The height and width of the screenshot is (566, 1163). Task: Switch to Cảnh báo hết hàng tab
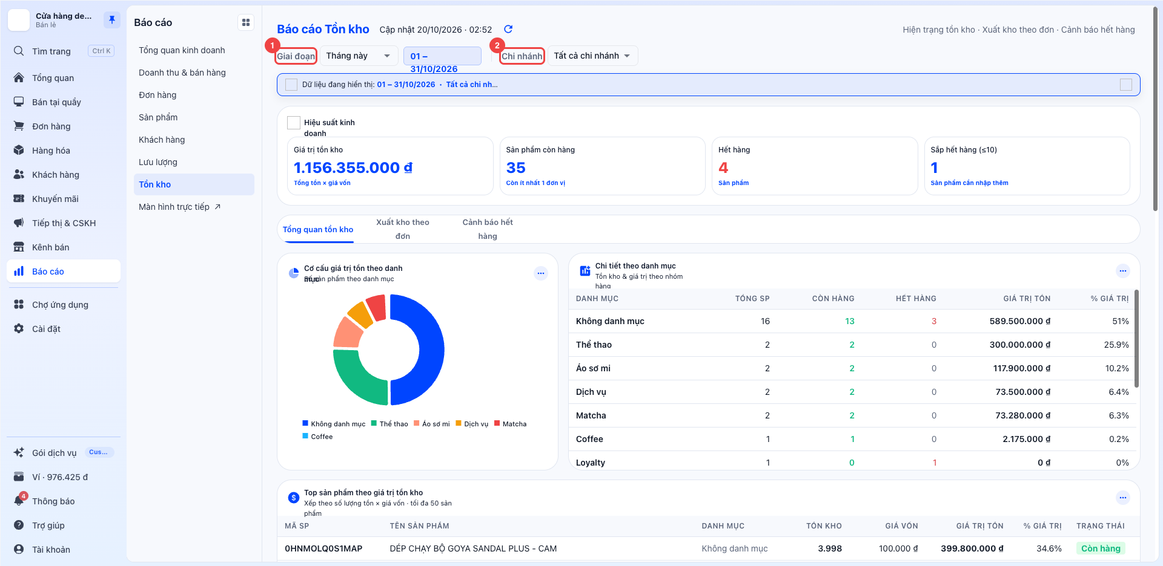pyautogui.click(x=488, y=229)
